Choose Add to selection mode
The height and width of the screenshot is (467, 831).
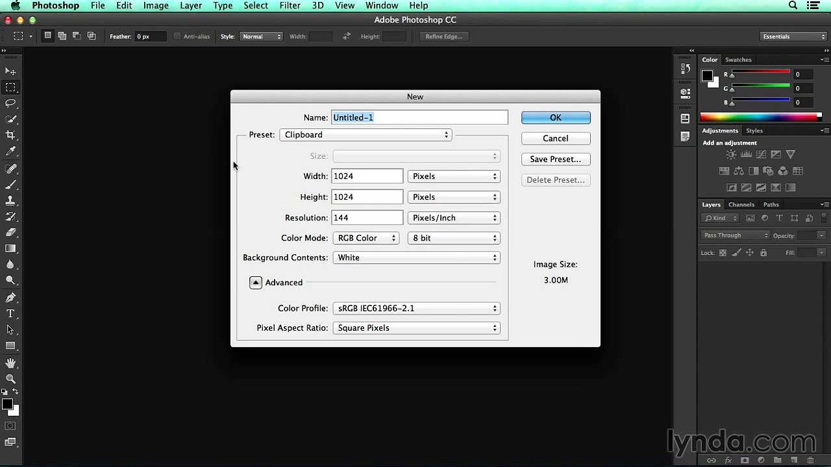(62, 36)
